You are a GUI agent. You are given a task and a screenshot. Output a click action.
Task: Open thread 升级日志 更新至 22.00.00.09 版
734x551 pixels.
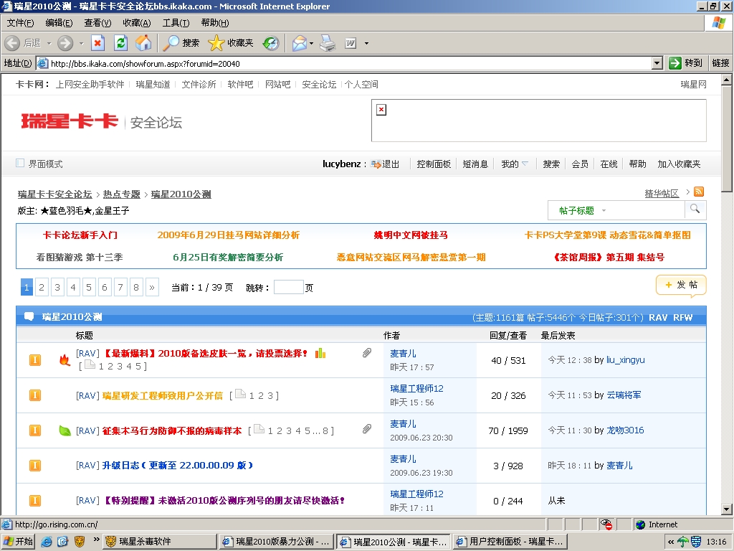[177, 466]
